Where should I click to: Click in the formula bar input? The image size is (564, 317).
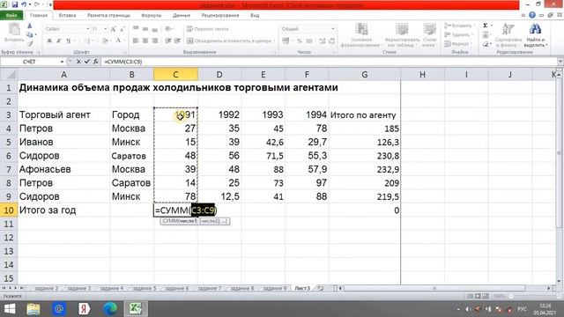(329, 62)
